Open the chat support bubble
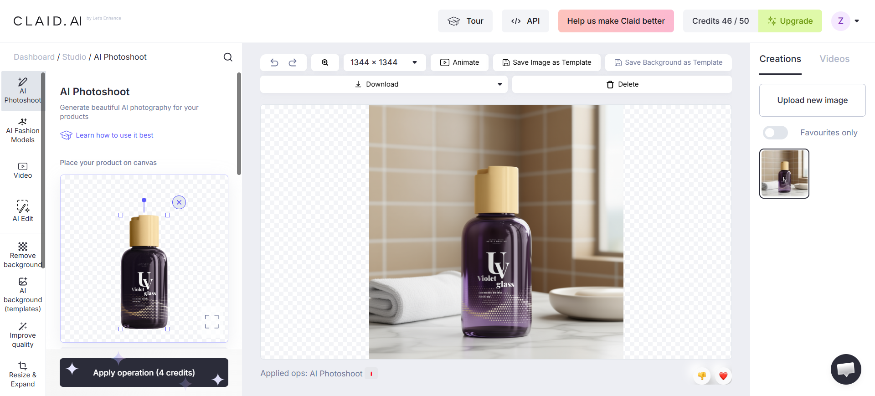Viewport: 875px width, 396px height. coord(846,369)
